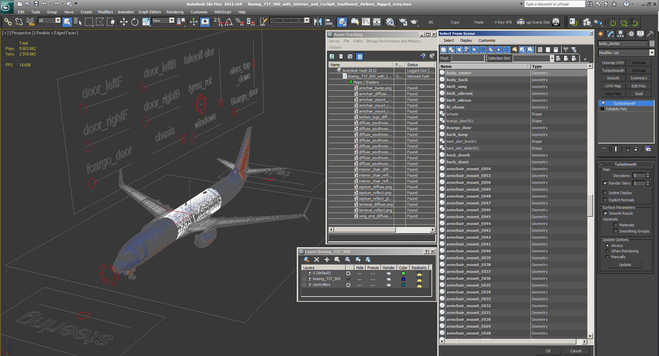Open the MAXScript menu

click(223, 12)
